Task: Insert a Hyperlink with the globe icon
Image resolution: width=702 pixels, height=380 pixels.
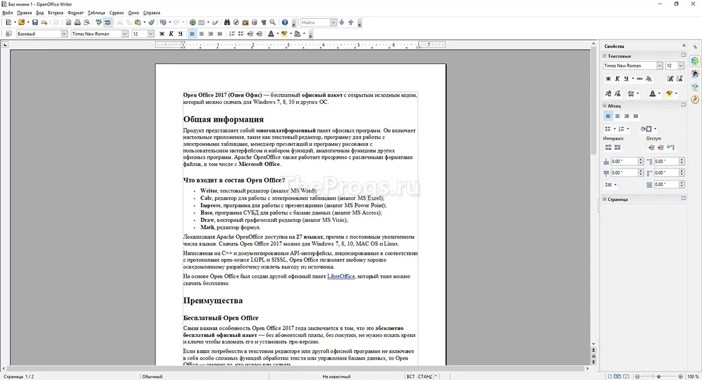Action: (193, 23)
